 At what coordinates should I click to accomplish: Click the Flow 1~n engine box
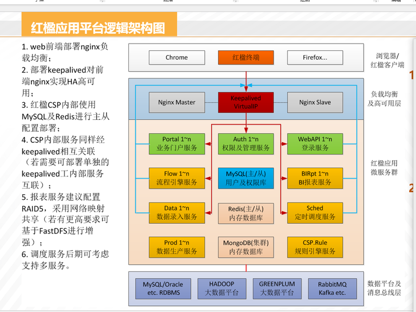coord(177,178)
